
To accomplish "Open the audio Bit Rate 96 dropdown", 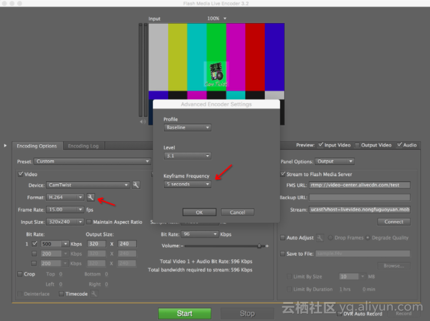I will (200, 234).
